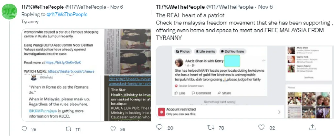Open the shopping centre photo thumbnail
The width and height of the screenshot is (334, 136).
pyautogui.click(x=128, y=52)
